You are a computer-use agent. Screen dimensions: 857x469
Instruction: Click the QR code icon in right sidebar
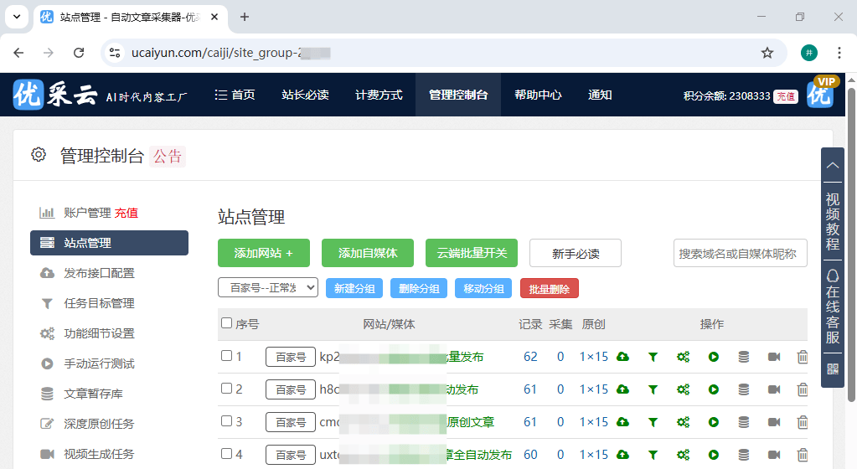pos(832,368)
